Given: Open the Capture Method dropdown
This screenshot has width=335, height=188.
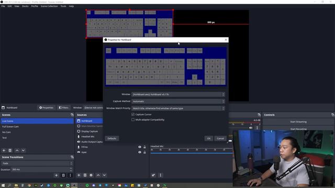Looking at the screenshot, I should tap(178, 101).
